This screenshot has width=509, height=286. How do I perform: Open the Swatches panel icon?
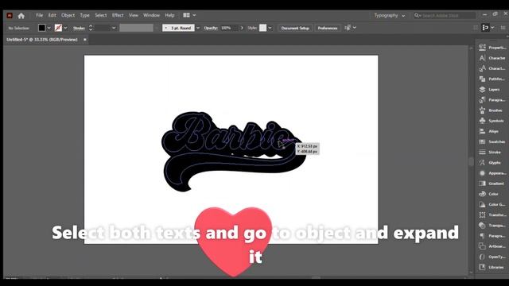[483, 141]
